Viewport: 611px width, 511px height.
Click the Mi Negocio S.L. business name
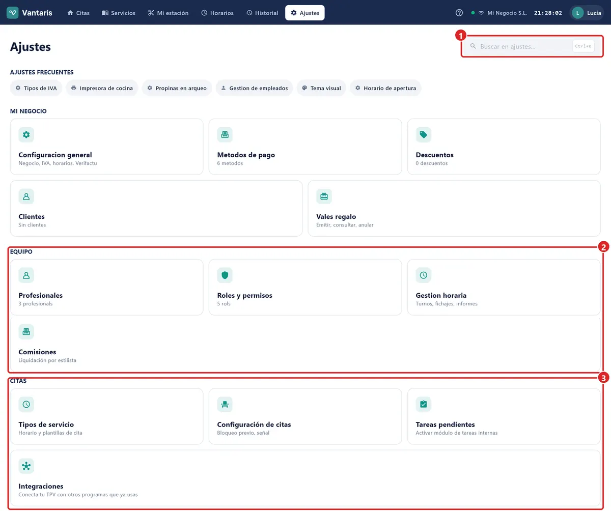(507, 13)
